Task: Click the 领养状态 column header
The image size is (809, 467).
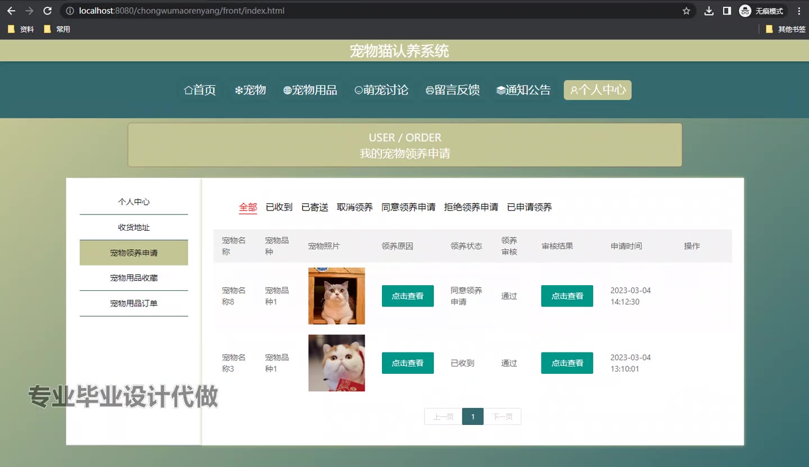Action: (466, 246)
